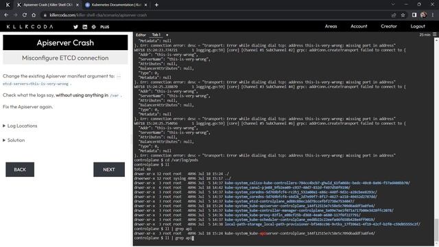Screen dimensions: 439x247
Task: Click the local-path-storage directory entry
Action: pos(322,224)
